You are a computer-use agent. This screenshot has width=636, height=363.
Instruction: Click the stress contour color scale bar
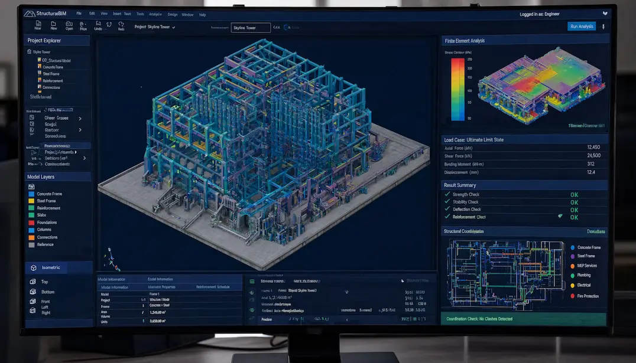pyautogui.click(x=457, y=90)
